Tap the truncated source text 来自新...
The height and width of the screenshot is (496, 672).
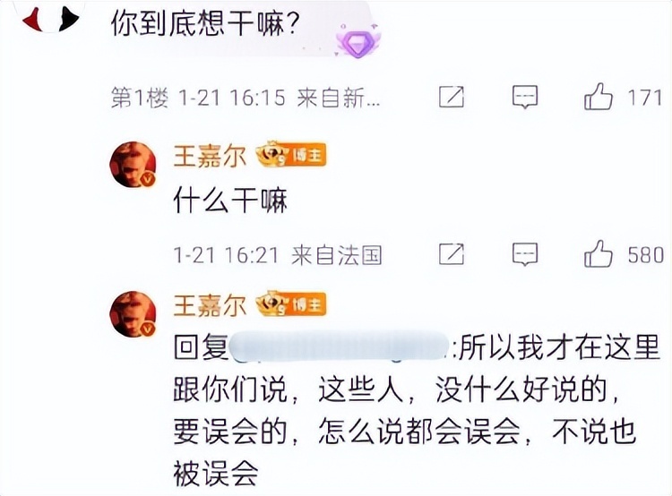click(338, 98)
